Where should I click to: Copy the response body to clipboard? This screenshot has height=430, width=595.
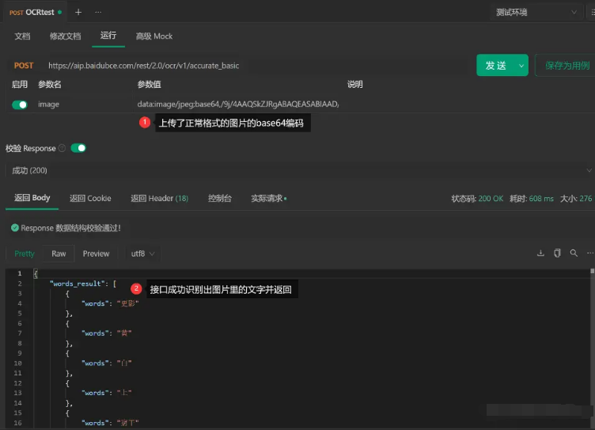(557, 253)
